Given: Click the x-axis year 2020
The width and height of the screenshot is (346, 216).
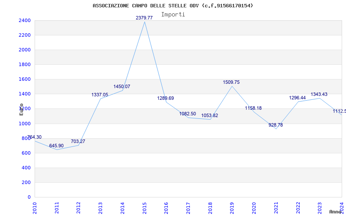Looking at the screenshot, I should click(x=254, y=208).
